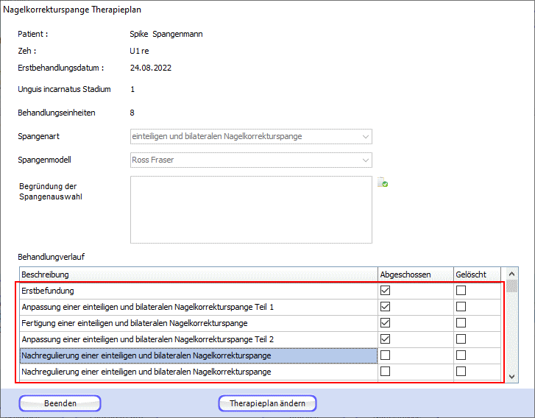The width and height of the screenshot is (535, 418).
Task: Uncheck Abgeschlossen for Anpassung Teil 2 row
Action: pos(385,339)
